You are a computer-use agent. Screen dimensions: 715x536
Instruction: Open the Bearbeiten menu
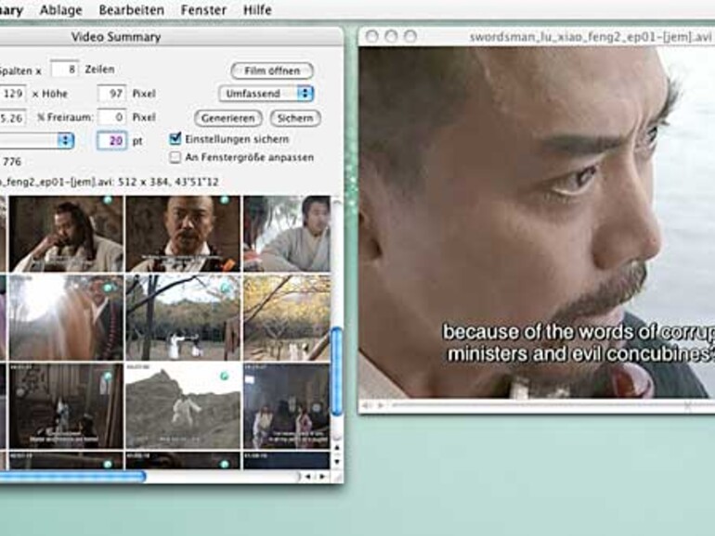[x=131, y=10]
